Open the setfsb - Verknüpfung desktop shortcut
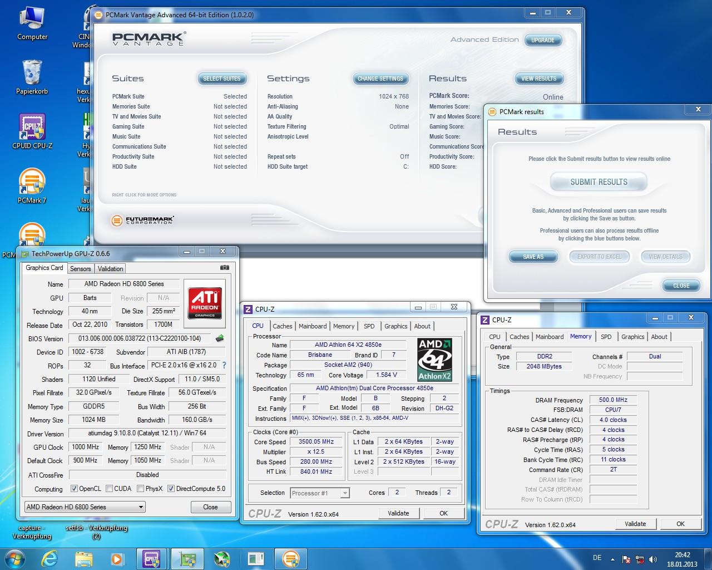The height and width of the screenshot is (570, 712). point(96,532)
